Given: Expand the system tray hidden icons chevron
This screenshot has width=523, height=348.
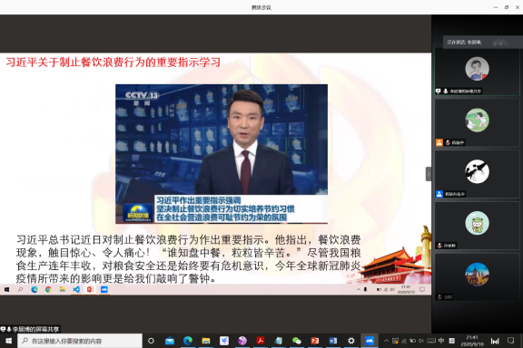Looking at the screenshot, I should (x=386, y=341).
